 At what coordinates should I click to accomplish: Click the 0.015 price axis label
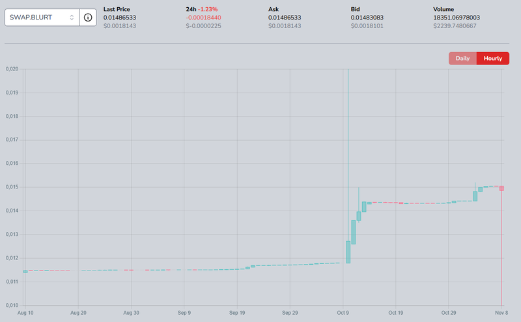pyautogui.click(x=11, y=187)
